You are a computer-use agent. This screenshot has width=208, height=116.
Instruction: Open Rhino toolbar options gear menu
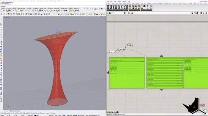pos(85,9)
